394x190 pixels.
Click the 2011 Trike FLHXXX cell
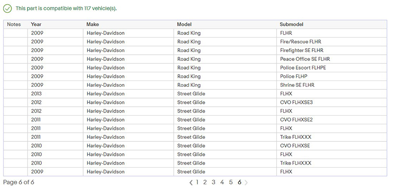click(x=295, y=137)
